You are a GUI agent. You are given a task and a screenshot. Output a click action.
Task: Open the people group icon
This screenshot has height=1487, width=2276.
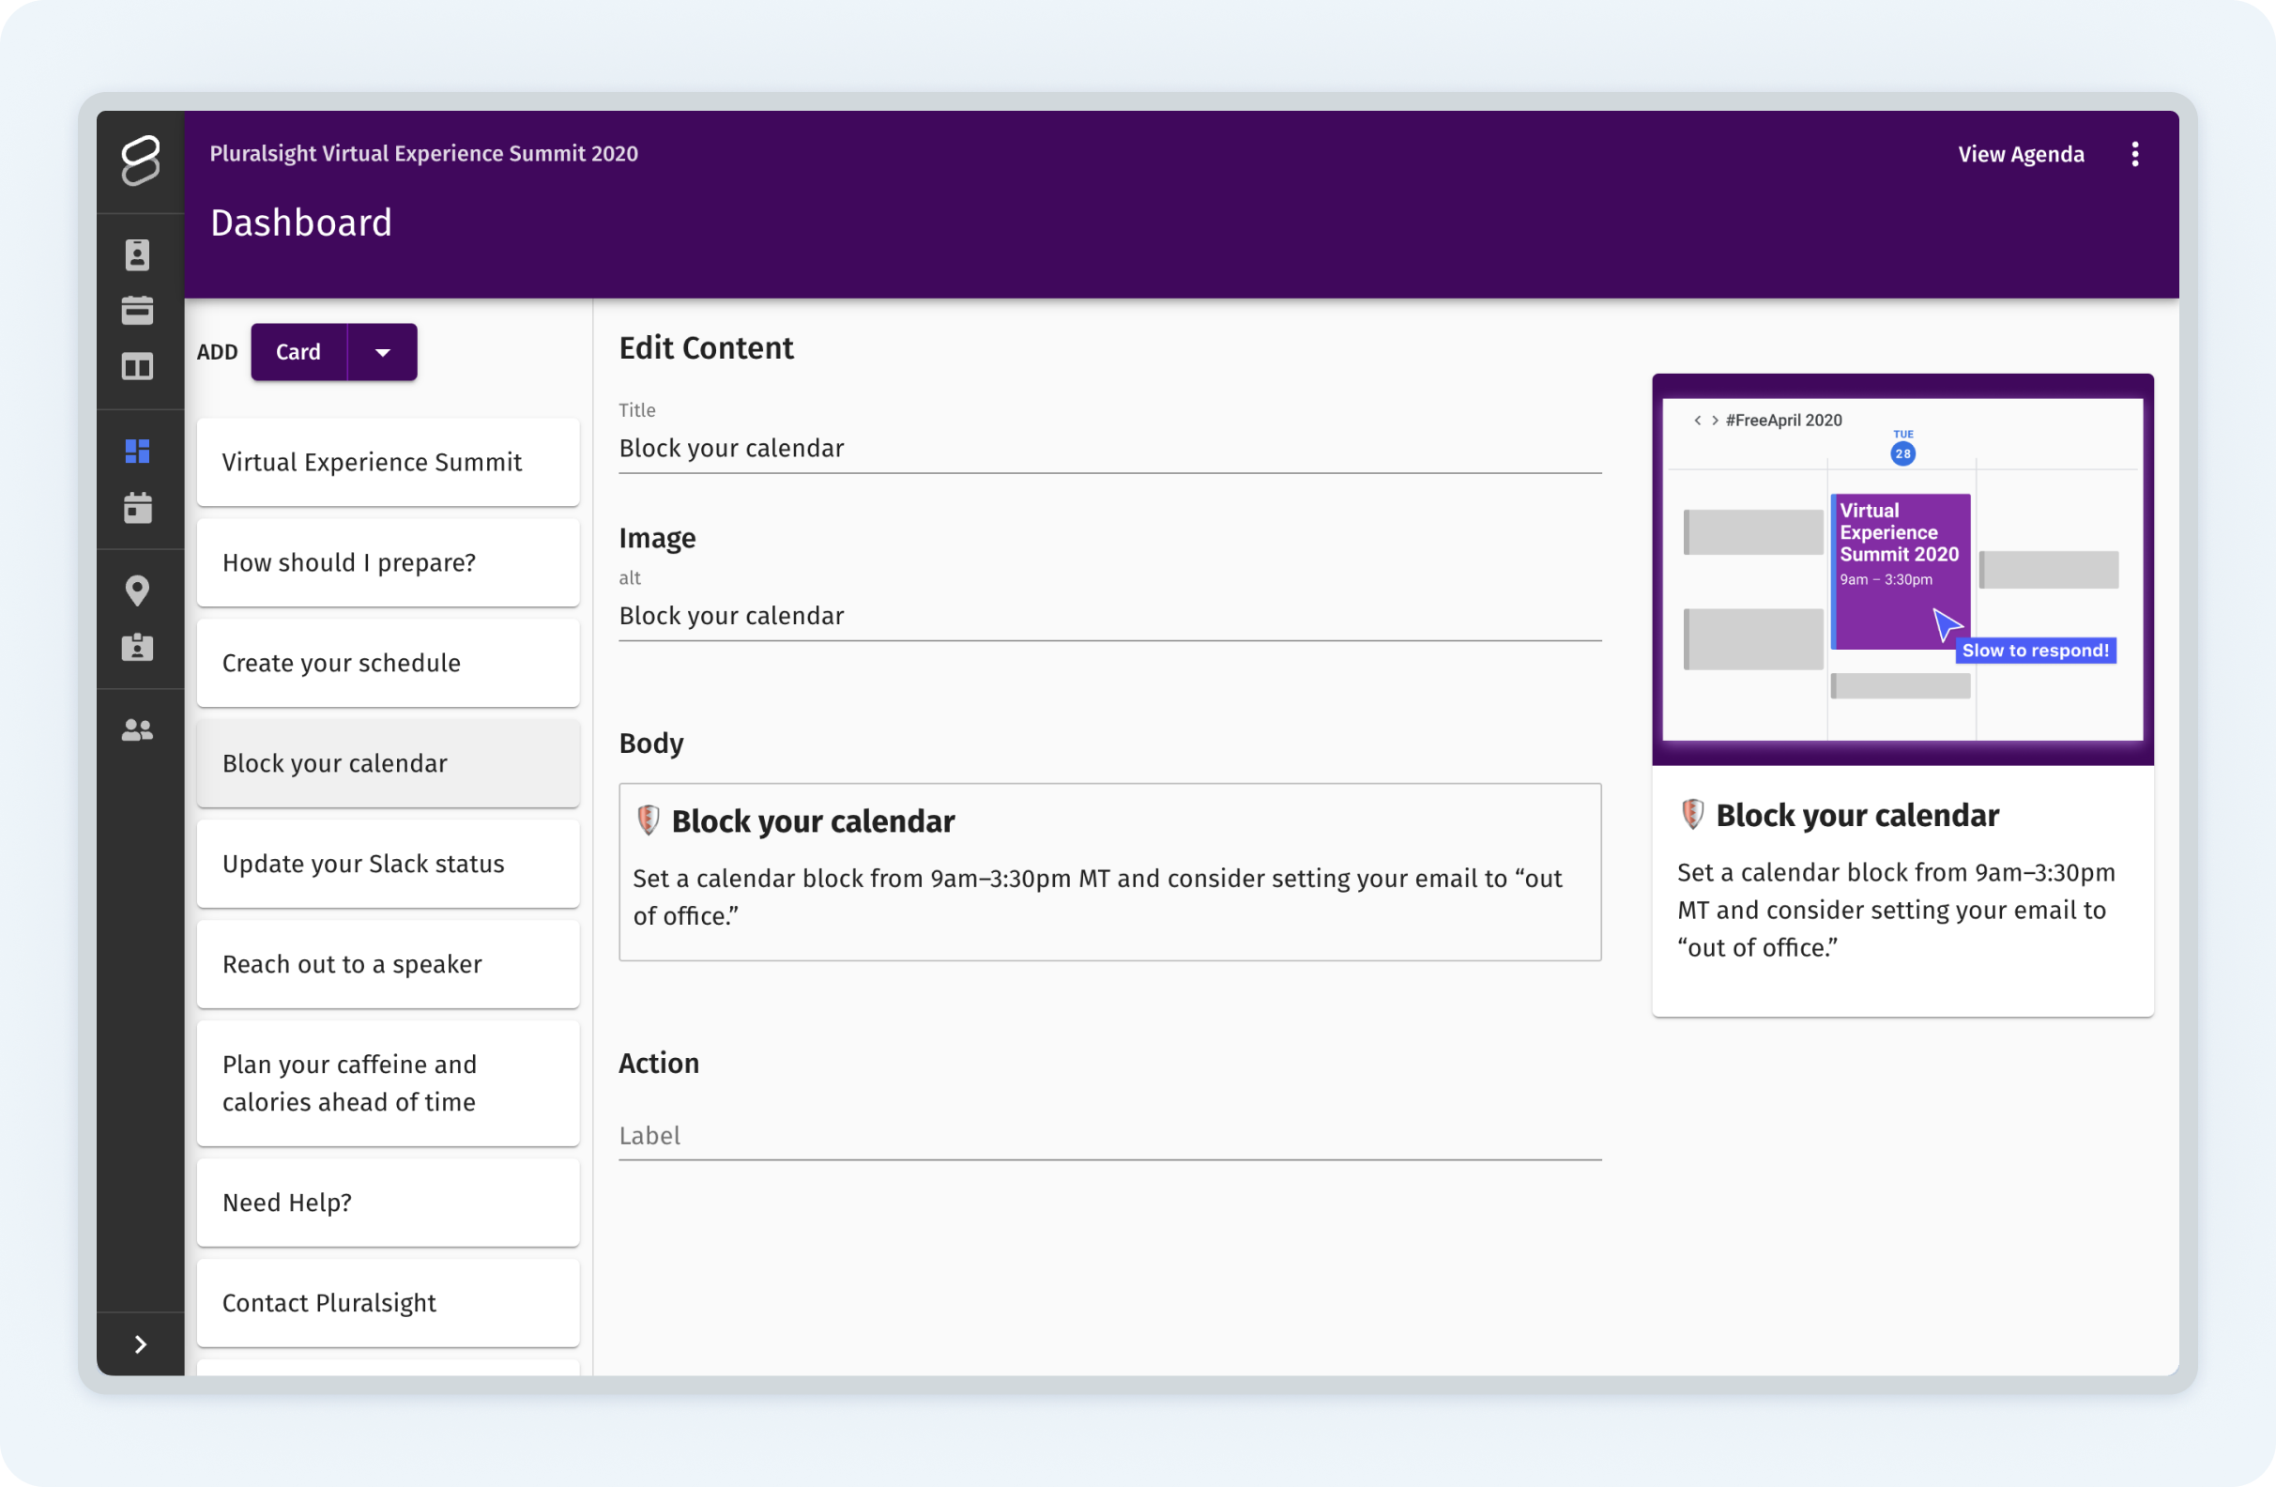click(138, 730)
